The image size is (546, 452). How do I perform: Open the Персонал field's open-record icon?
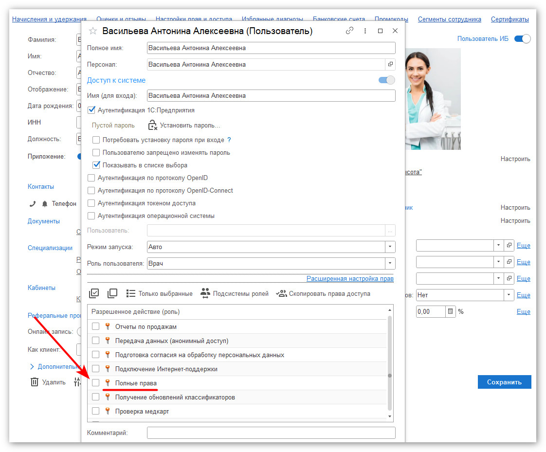390,64
